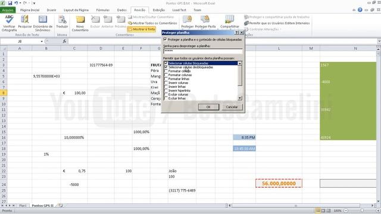This screenshot has width=381, height=214.
Task: Select cell containing 56.000,00000
Action: (279, 184)
